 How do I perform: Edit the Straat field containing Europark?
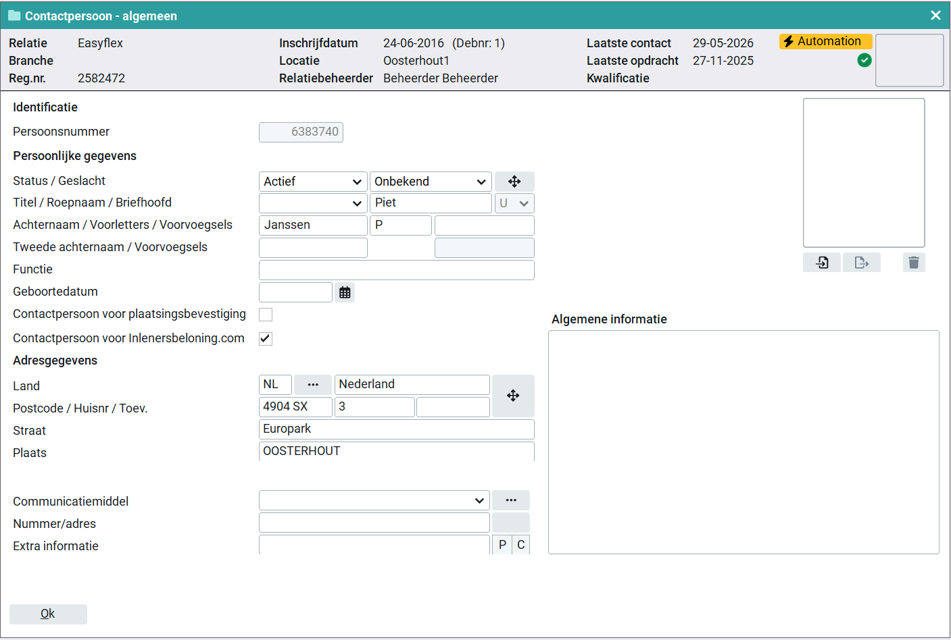pyautogui.click(x=397, y=429)
